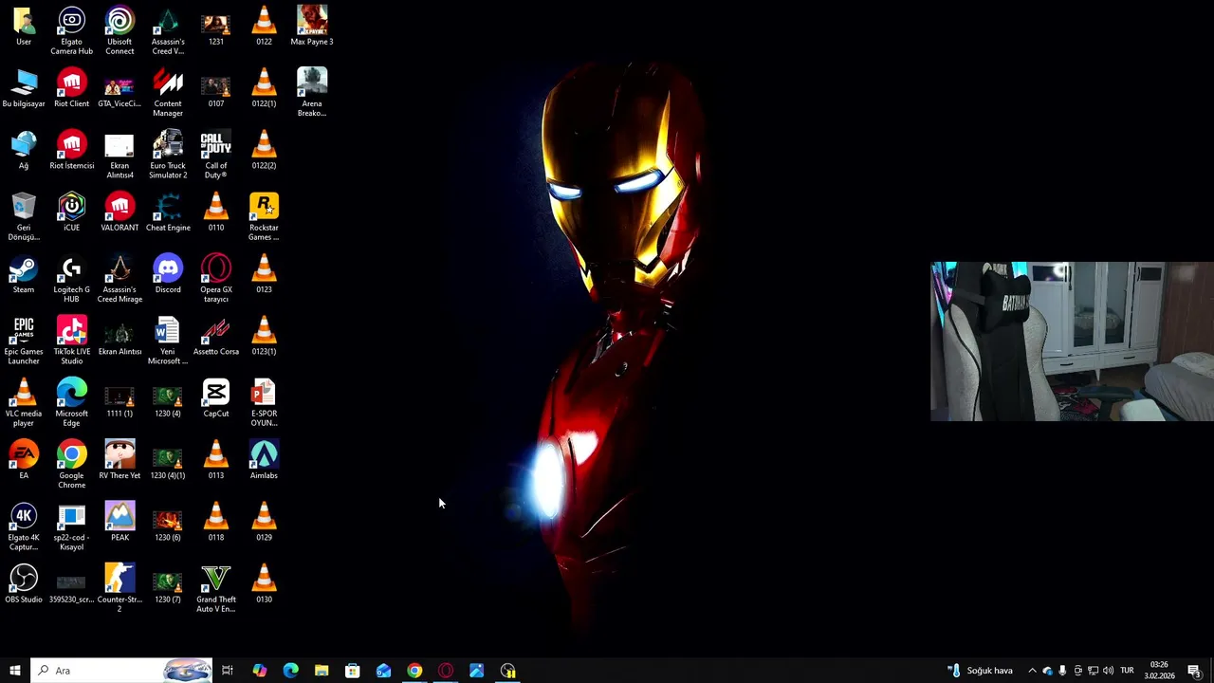Open File Explorer from taskbar

coord(322,671)
